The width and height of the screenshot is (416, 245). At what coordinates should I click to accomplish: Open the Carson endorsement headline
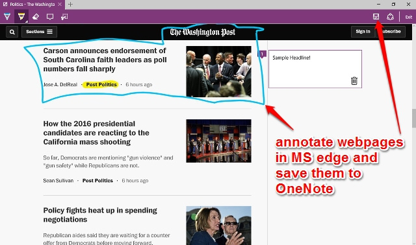pos(105,60)
